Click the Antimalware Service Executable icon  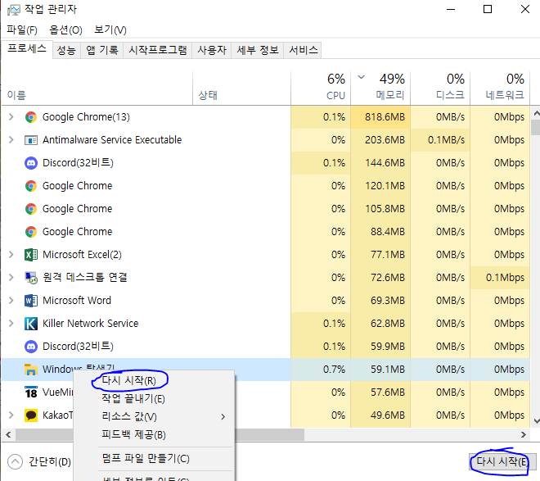point(31,140)
